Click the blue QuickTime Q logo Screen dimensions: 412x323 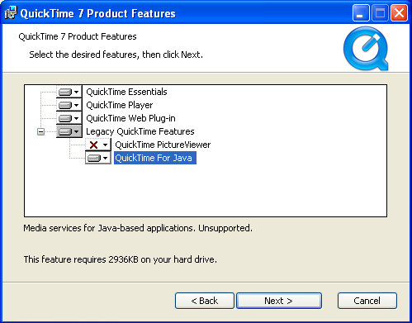(x=366, y=49)
